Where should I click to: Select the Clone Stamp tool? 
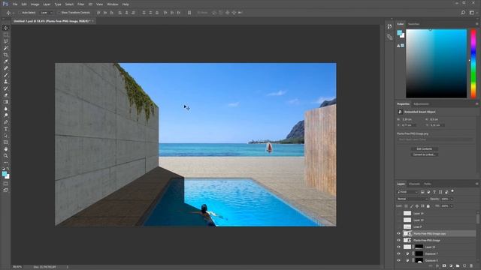click(6, 82)
